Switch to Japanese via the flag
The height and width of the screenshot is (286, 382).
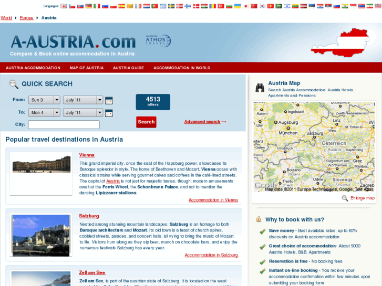[x=246, y=6]
